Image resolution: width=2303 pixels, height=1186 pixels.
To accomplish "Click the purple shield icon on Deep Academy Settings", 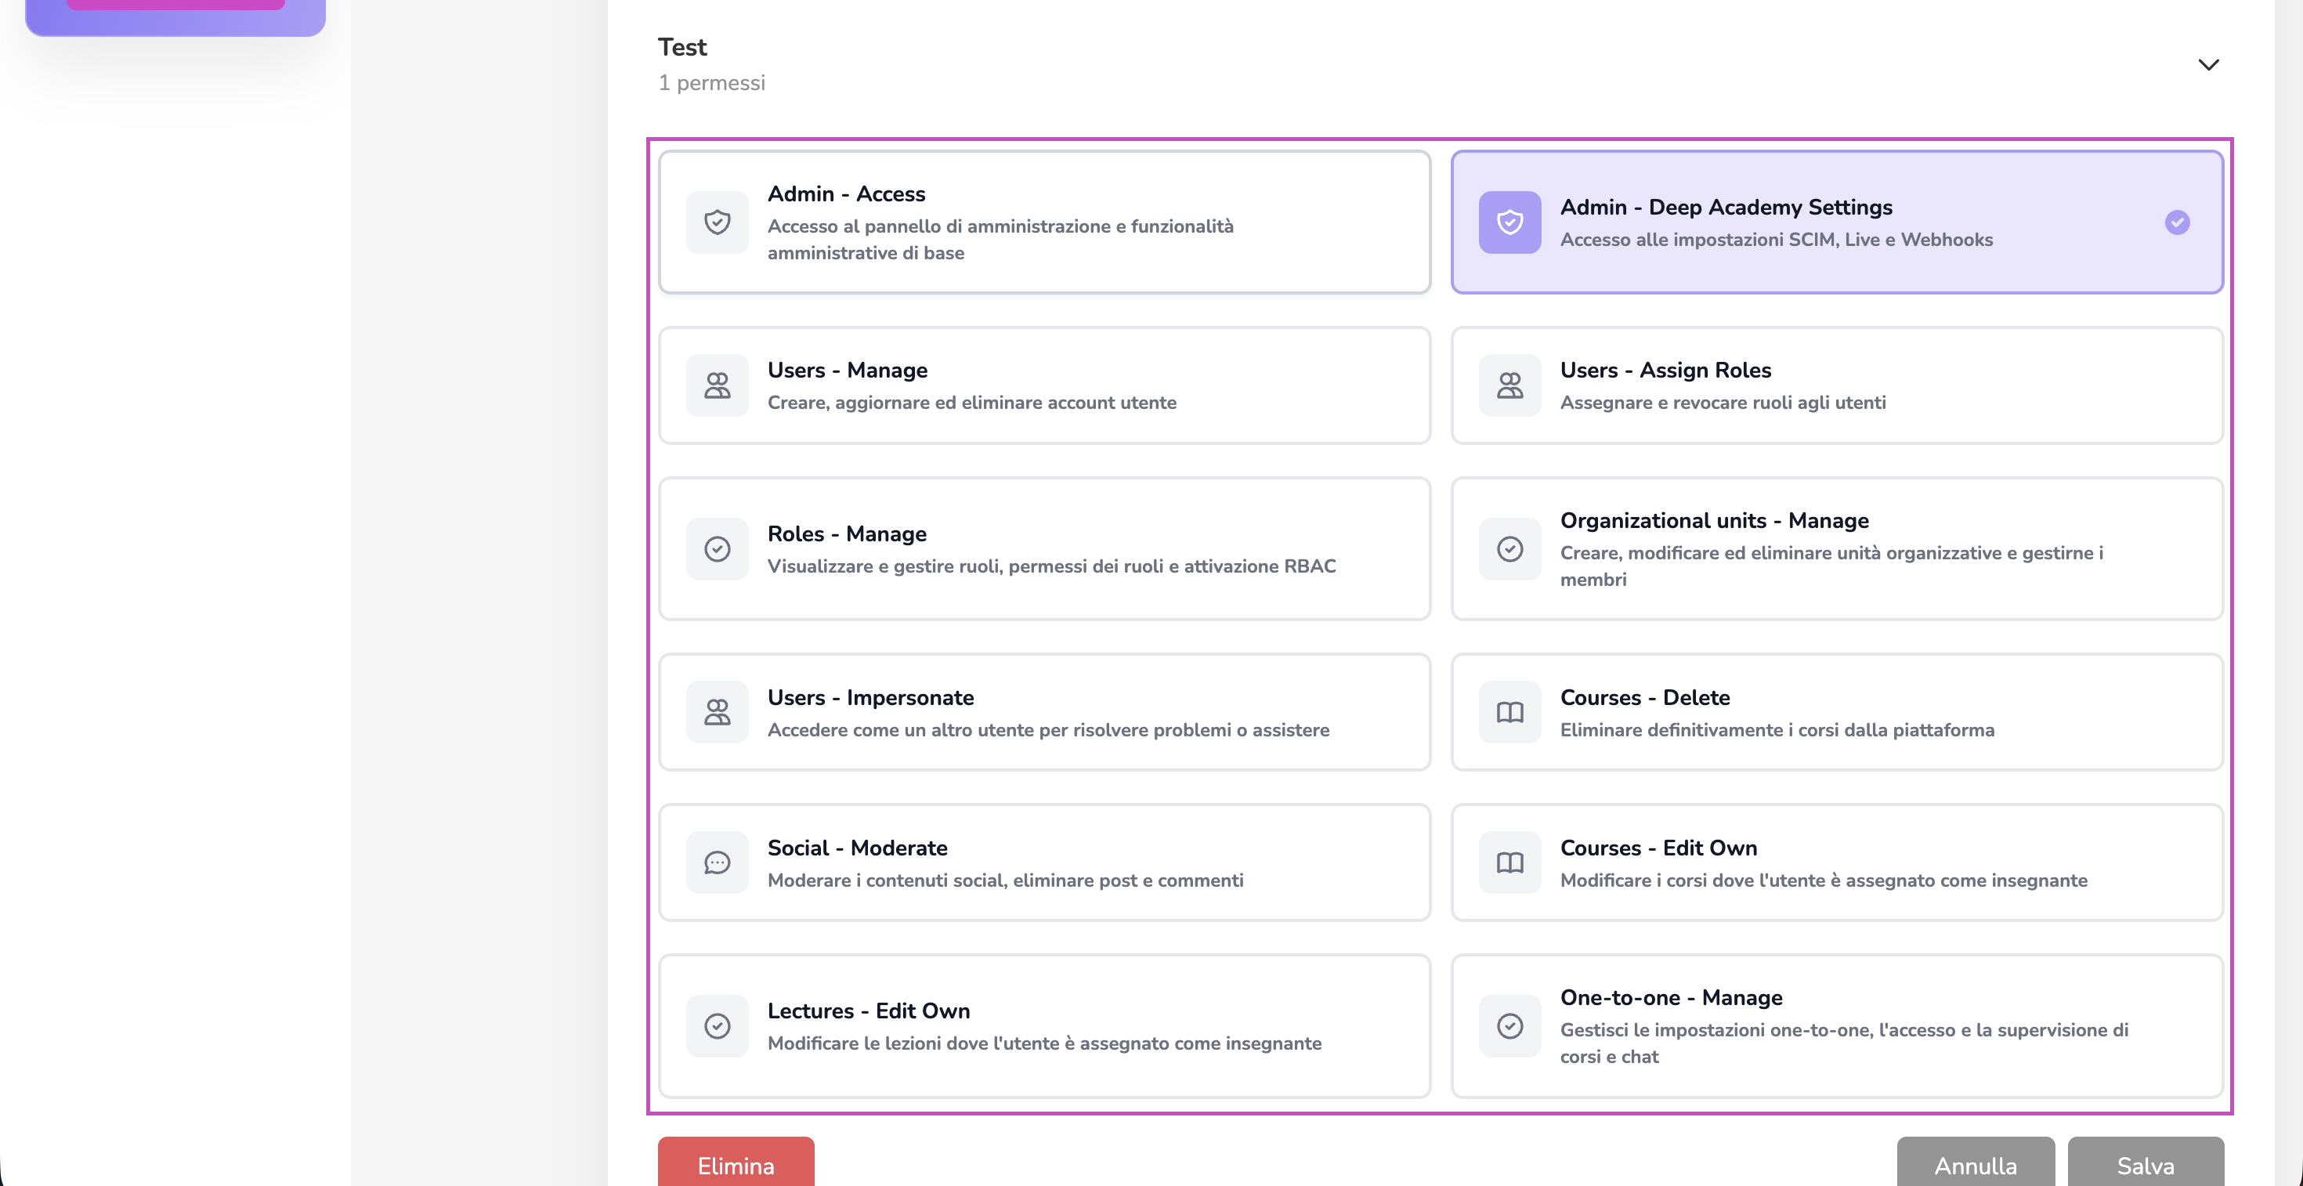I will pos(1509,222).
